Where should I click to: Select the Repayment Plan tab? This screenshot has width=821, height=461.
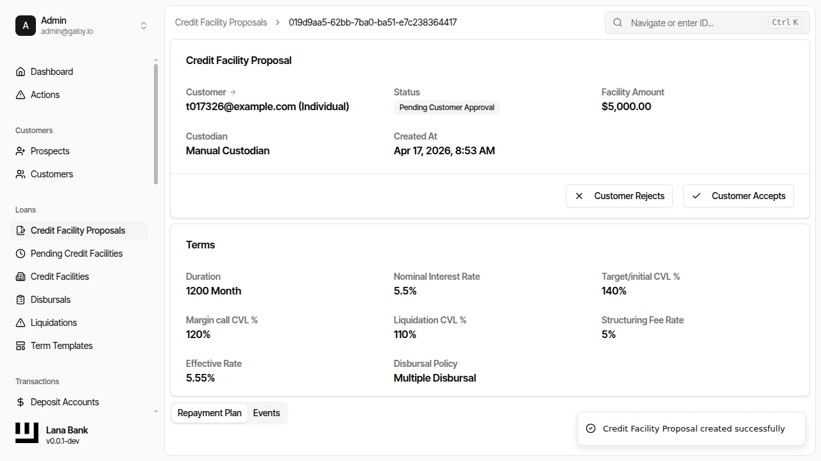tap(210, 413)
